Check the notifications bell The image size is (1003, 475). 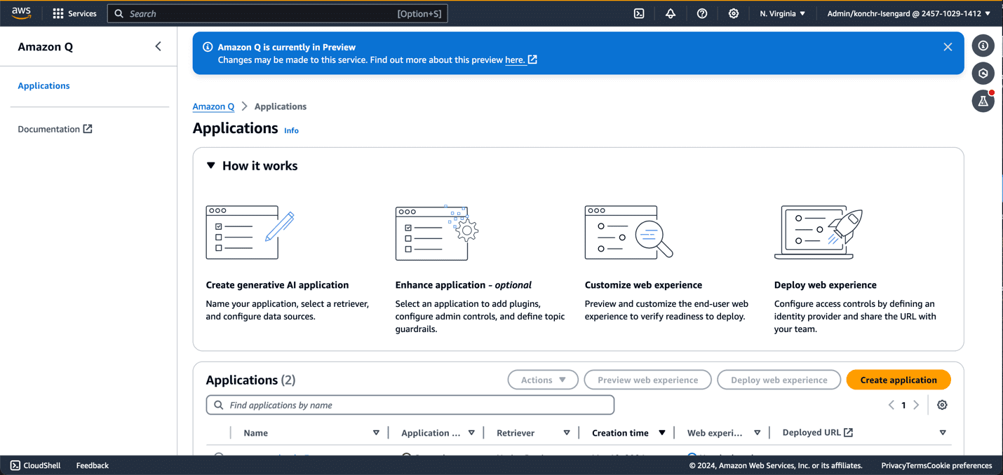tap(671, 13)
